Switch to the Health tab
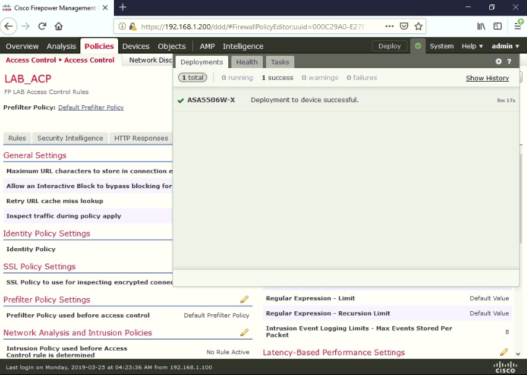This screenshot has width=527, height=375. click(246, 61)
